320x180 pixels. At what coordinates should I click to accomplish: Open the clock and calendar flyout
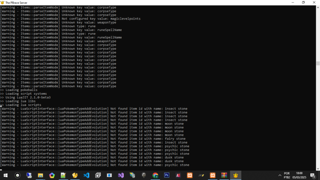300,175
